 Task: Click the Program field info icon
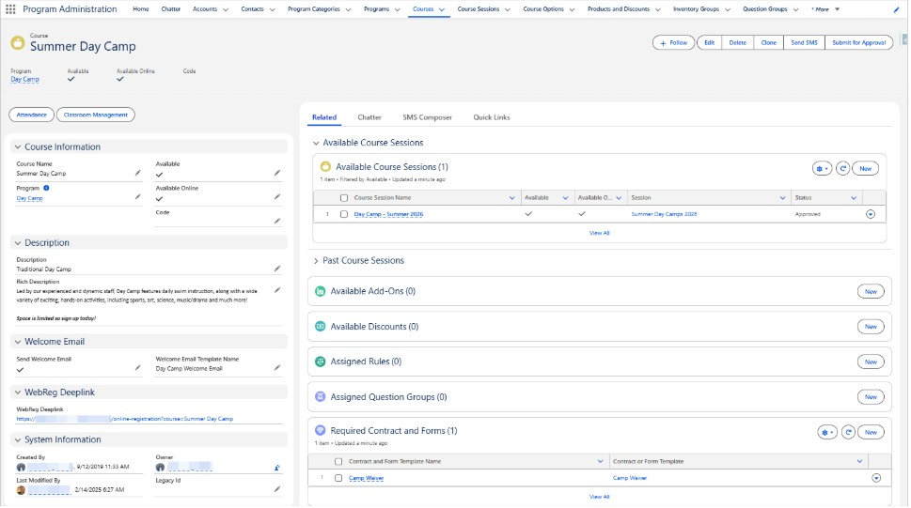tap(46, 188)
